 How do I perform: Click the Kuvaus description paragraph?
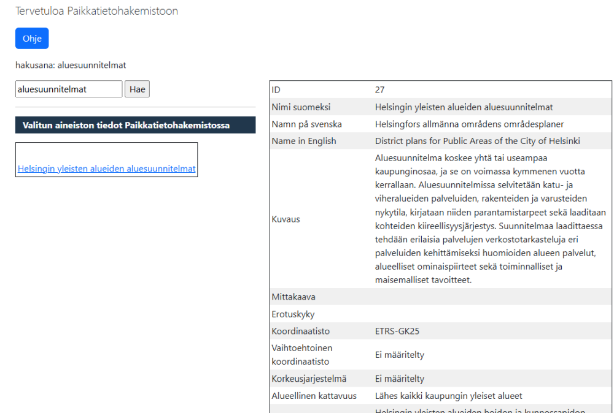tap(490, 219)
